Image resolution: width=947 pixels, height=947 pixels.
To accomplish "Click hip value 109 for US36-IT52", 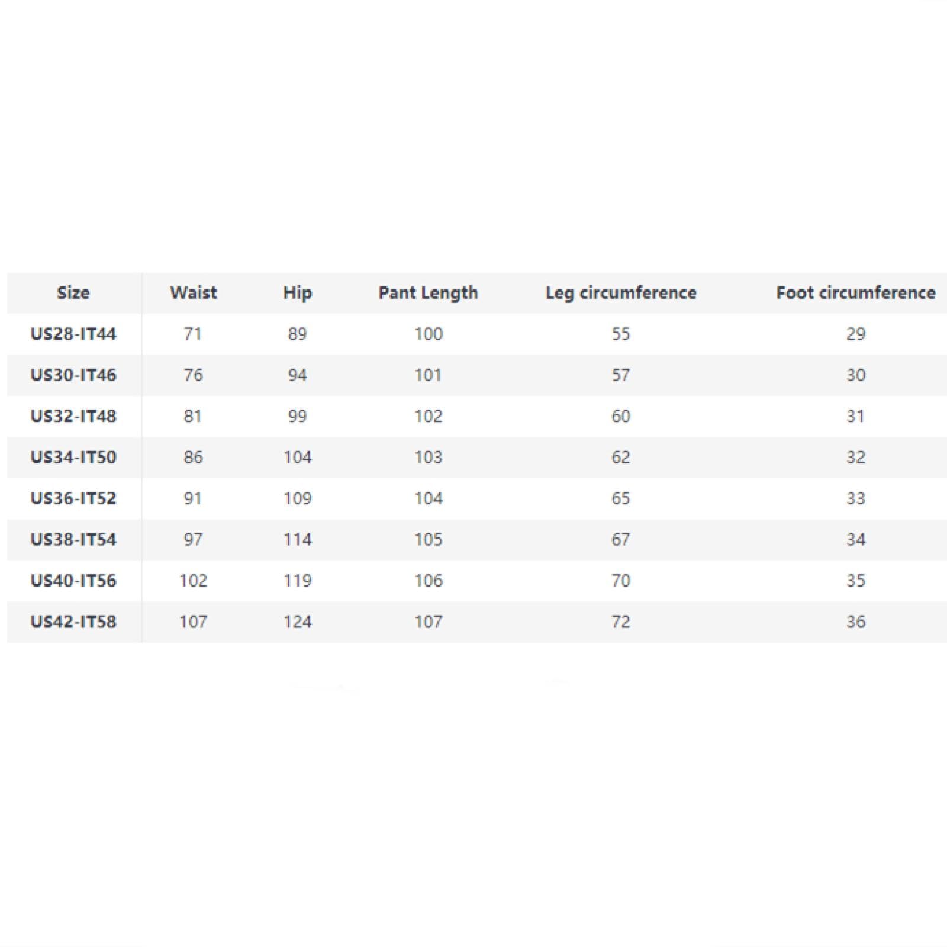I will pyautogui.click(x=297, y=498).
